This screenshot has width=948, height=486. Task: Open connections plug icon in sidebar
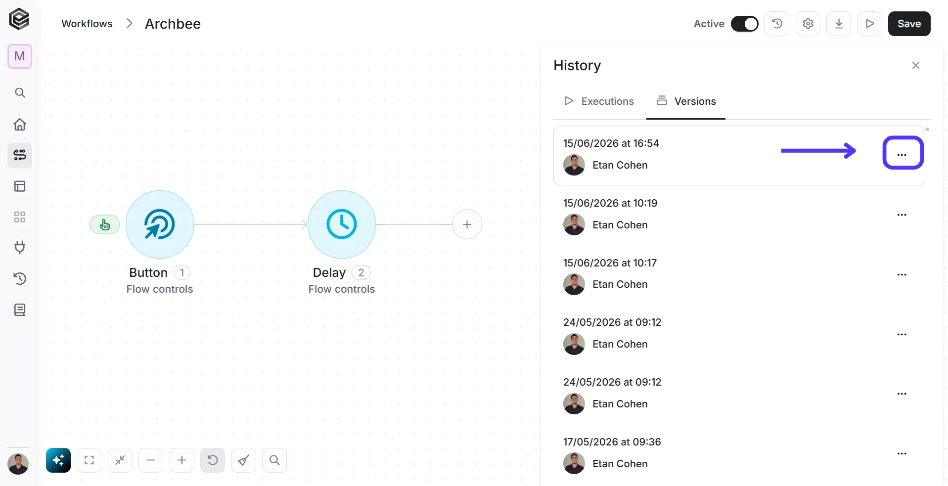[x=20, y=248]
